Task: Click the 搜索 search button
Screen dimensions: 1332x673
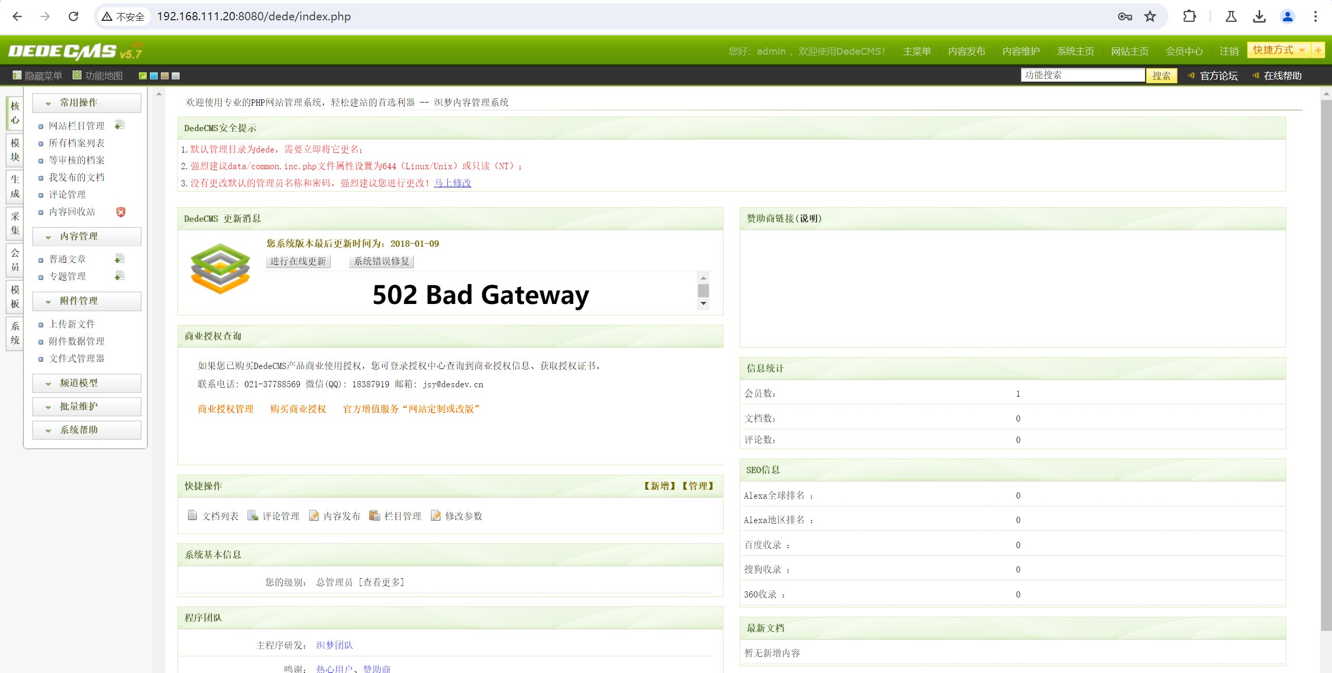Action: coord(1161,75)
